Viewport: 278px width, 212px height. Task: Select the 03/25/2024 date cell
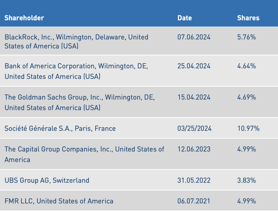194,128
